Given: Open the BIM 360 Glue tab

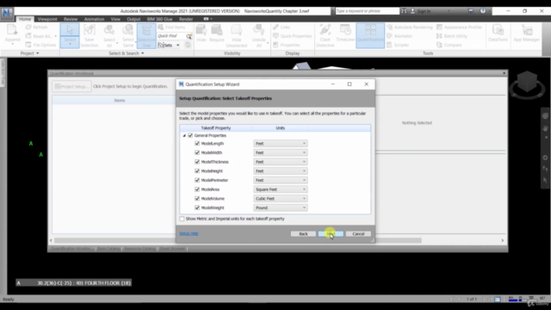Looking at the screenshot, I should (x=159, y=19).
